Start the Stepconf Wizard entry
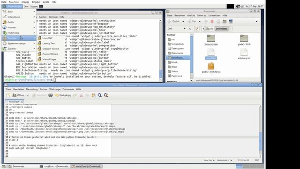This screenshot has height=169, width=300. point(51,49)
